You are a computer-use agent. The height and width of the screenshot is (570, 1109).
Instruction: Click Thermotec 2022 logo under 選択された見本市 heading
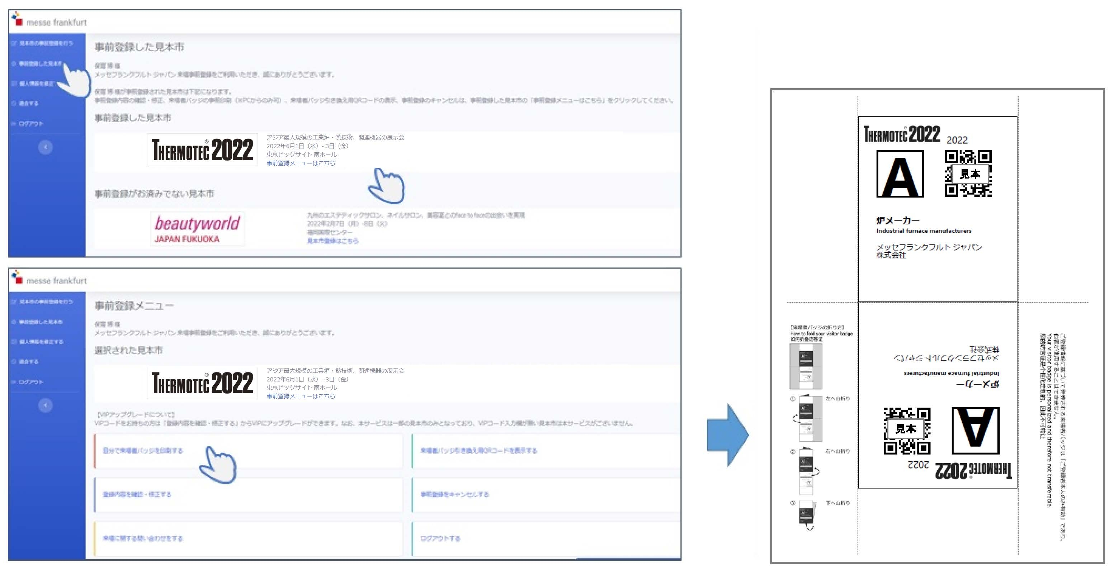click(x=202, y=383)
